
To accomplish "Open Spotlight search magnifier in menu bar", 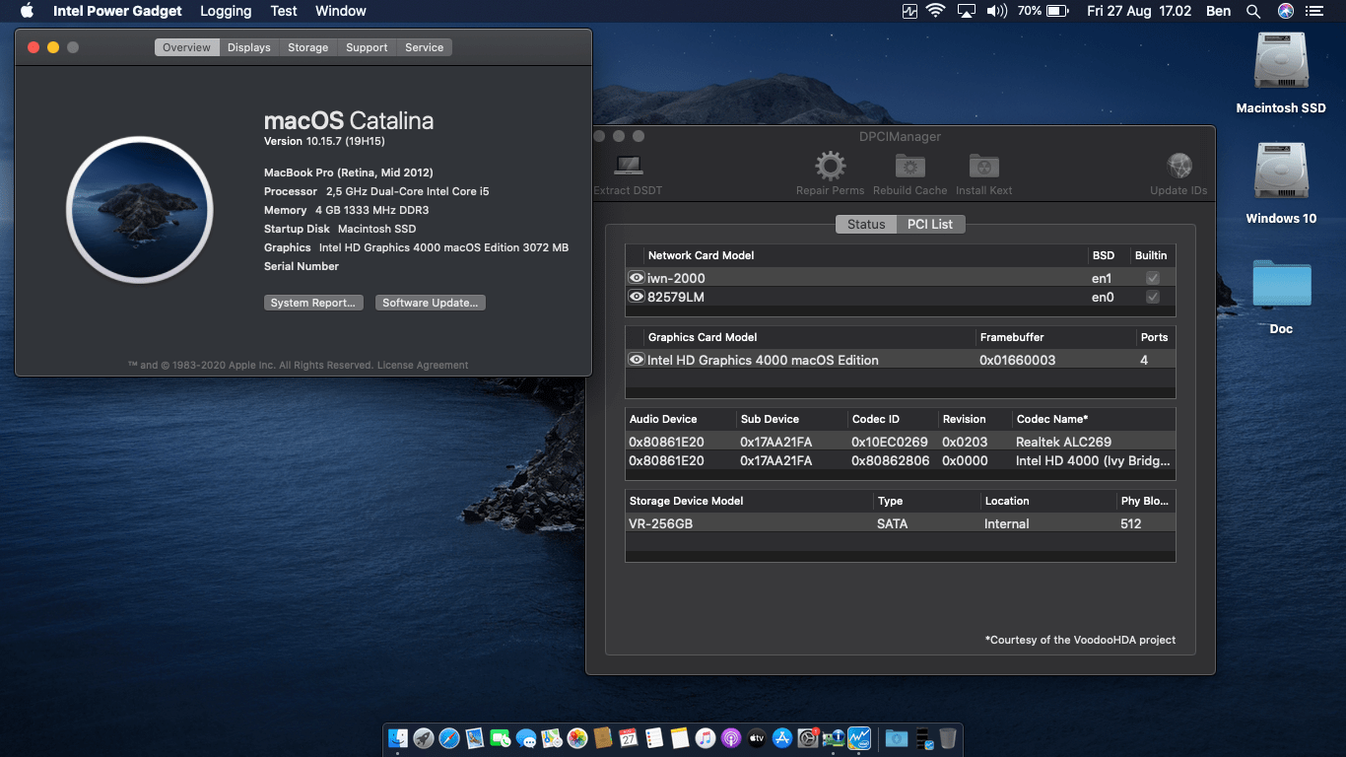I will point(1253,11).
